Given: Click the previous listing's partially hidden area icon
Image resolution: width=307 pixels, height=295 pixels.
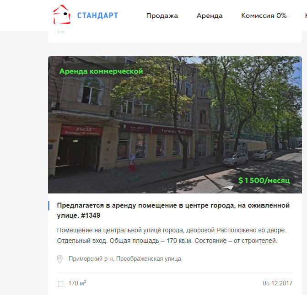Looking at the screenshot, I should click(x=60, y=32).
